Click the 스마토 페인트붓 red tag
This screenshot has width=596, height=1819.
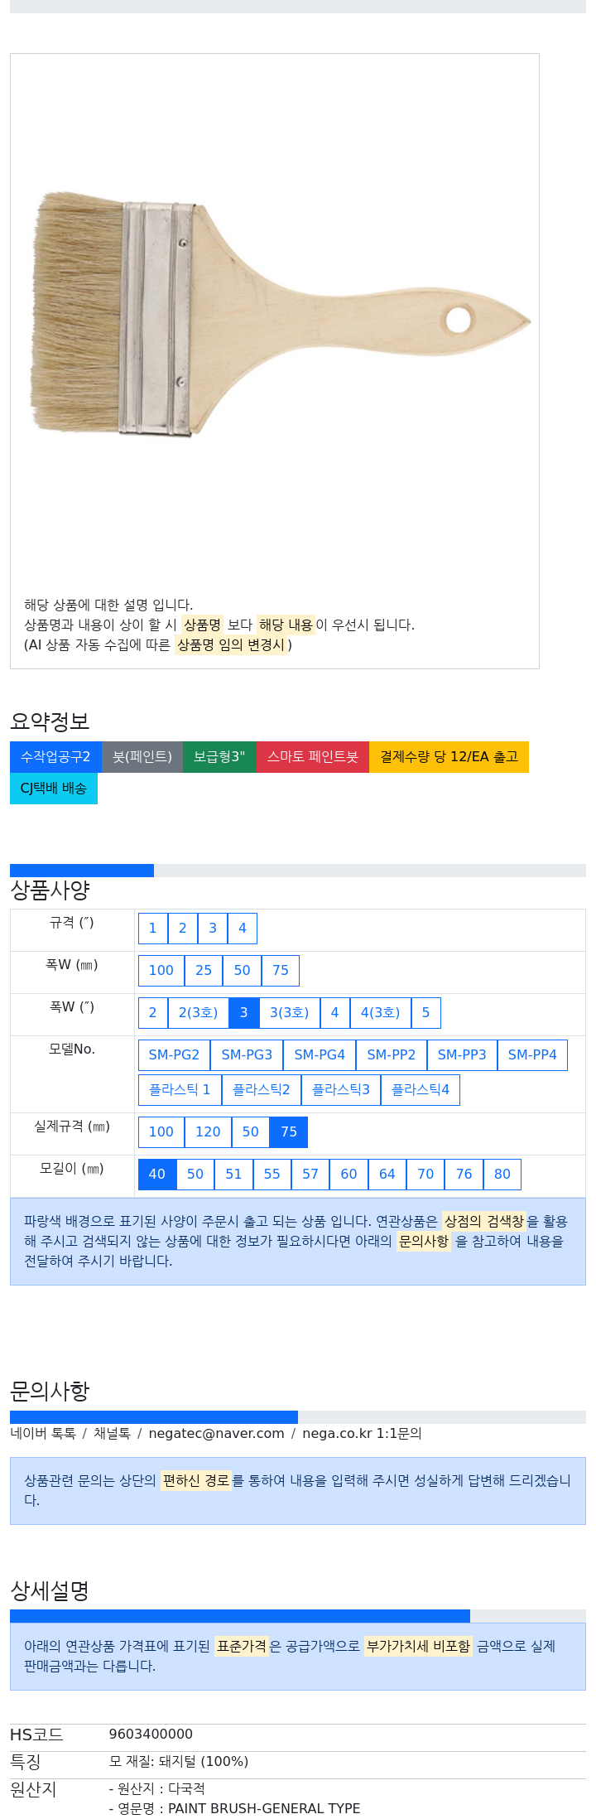[x=313, y=757]
